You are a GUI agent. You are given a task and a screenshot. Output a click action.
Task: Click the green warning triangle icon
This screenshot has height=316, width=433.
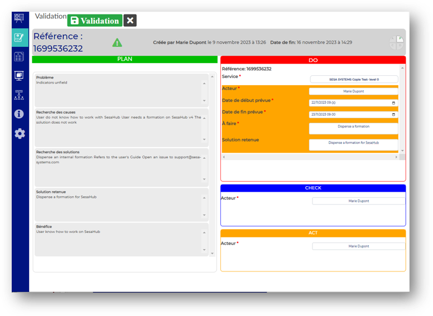[x=117, y=42]
